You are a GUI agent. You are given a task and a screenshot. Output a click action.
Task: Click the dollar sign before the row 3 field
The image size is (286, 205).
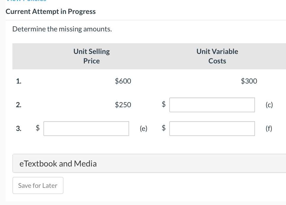[x=37, y=128]
